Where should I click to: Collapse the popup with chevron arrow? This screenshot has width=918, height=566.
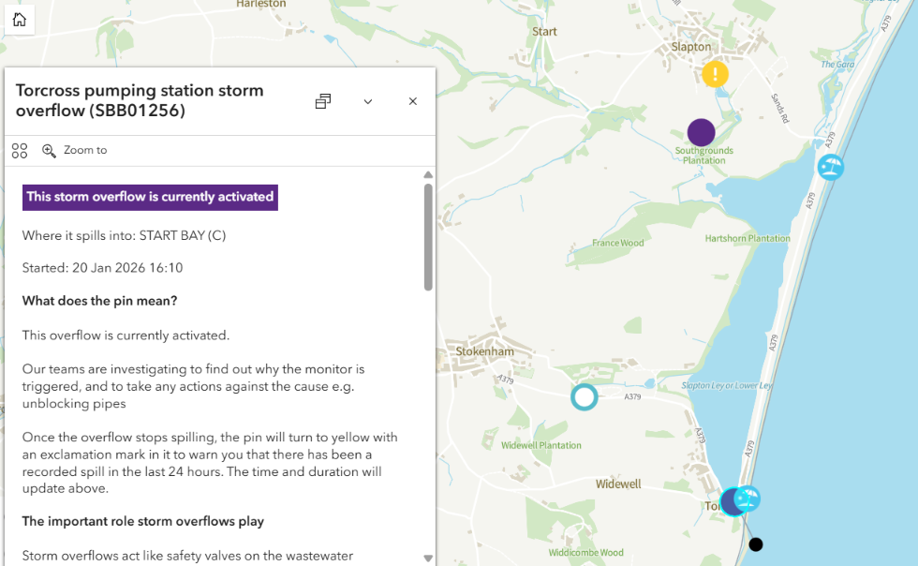pos(368,101)
